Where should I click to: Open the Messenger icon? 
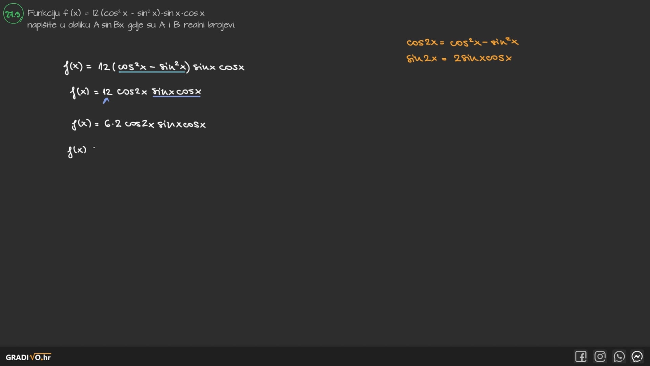click(x=637, y=357)
